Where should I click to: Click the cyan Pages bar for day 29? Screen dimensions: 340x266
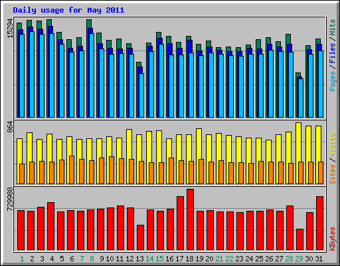tap(301, 98)
